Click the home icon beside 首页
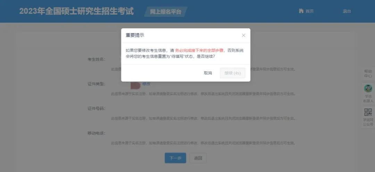375x172 pixels. (301, 11)
